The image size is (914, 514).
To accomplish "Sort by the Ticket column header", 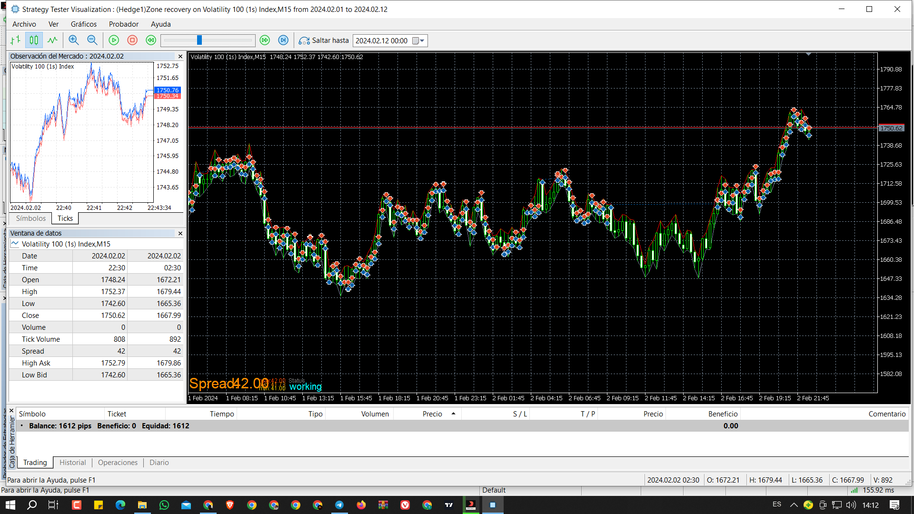I will pos(135,414).
